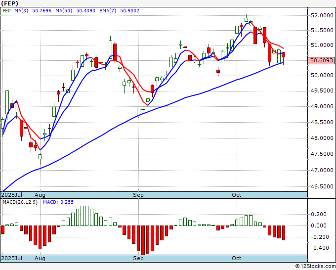Click the 49.0000 price axis label
Screen dimensions: 336x270
tap(322, 106)
